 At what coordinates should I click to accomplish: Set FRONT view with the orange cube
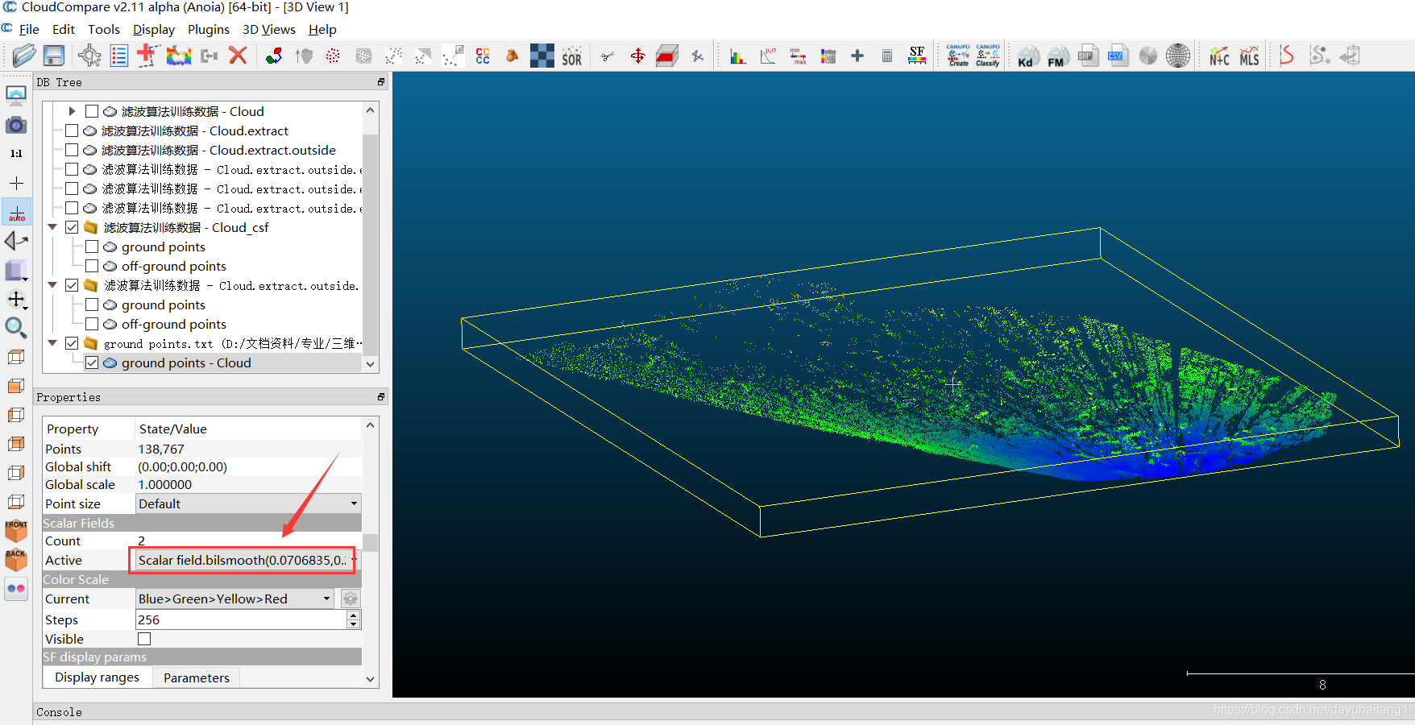tap(16, 530)
